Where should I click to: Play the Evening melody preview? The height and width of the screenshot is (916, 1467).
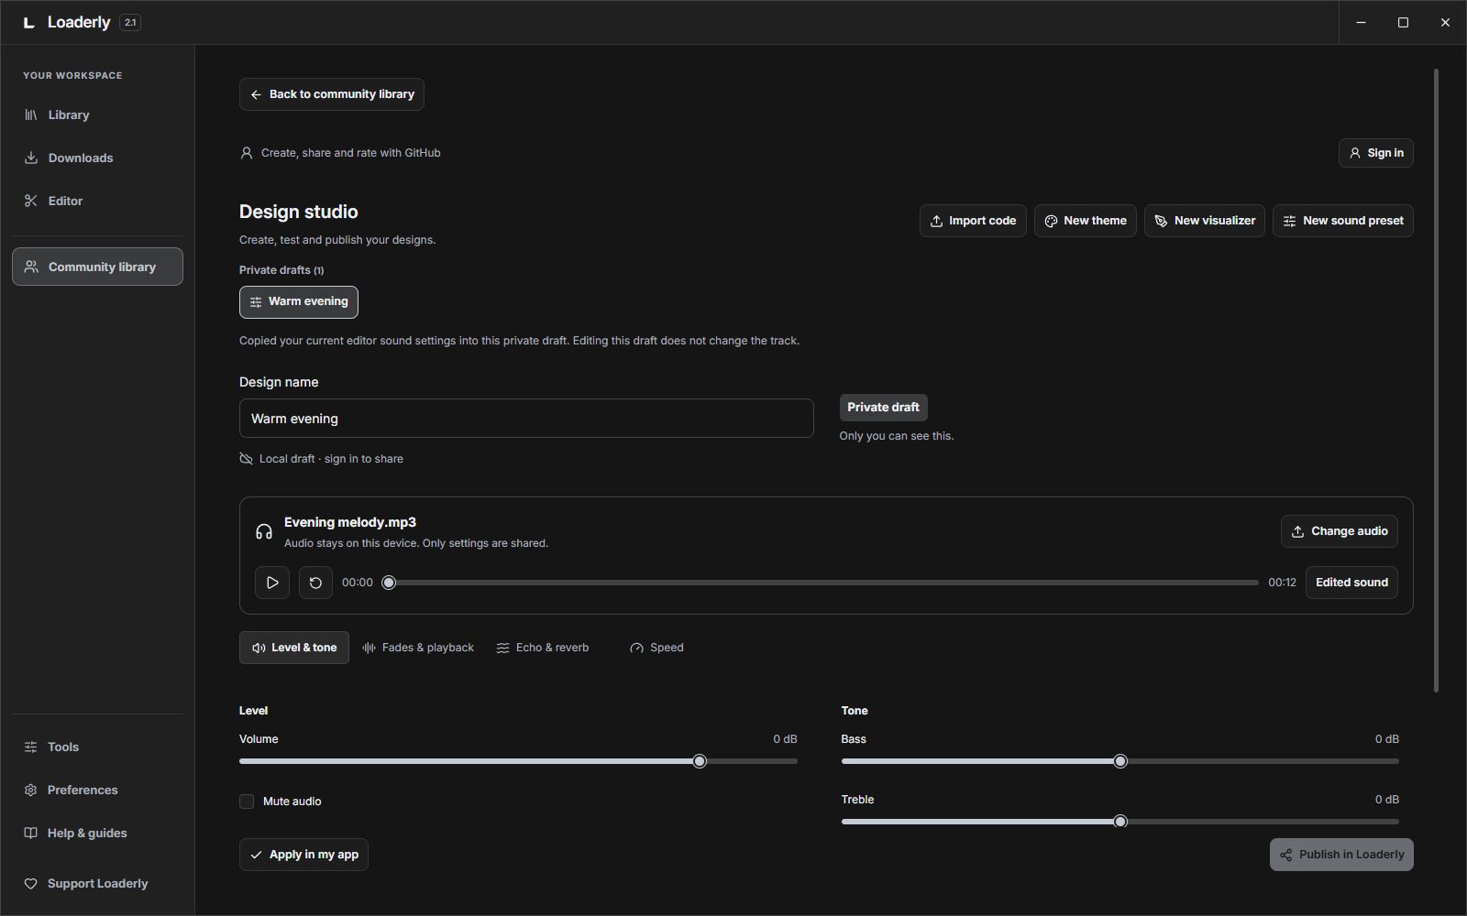[272, 583]
